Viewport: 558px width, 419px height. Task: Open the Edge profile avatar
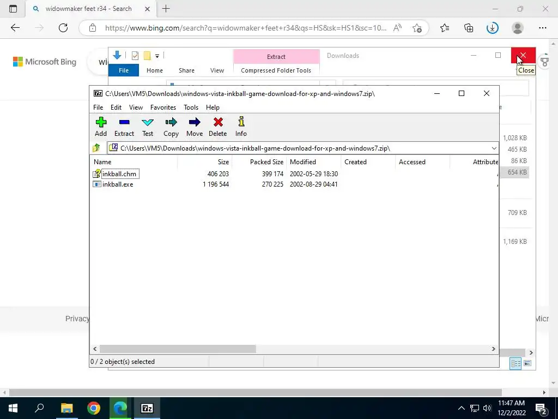[518, 28]
